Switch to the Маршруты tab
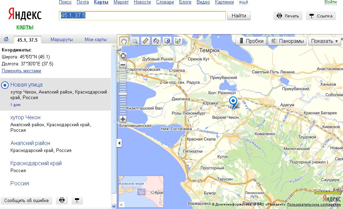Screen dimensions: 343x209 62,40
